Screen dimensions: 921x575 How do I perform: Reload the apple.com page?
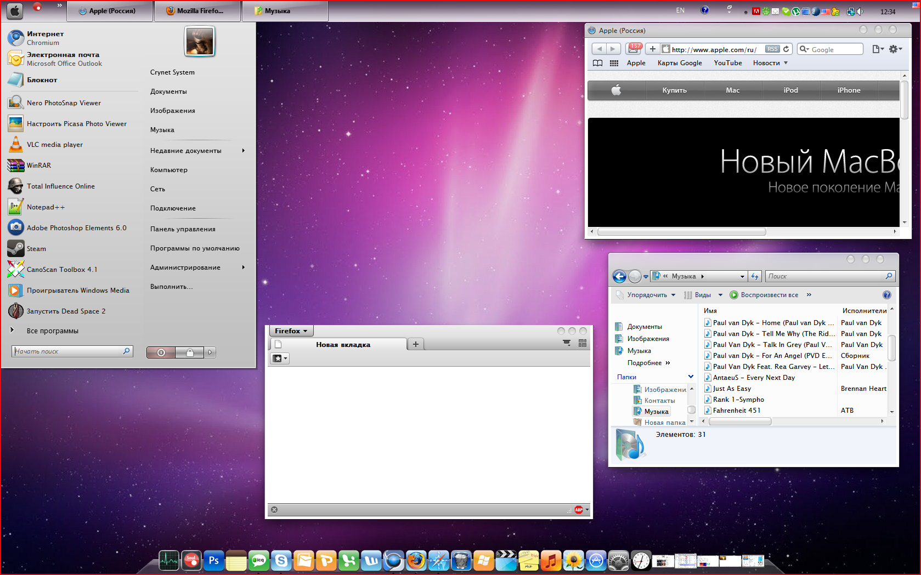pyautogui.click(x=786, y=49)
